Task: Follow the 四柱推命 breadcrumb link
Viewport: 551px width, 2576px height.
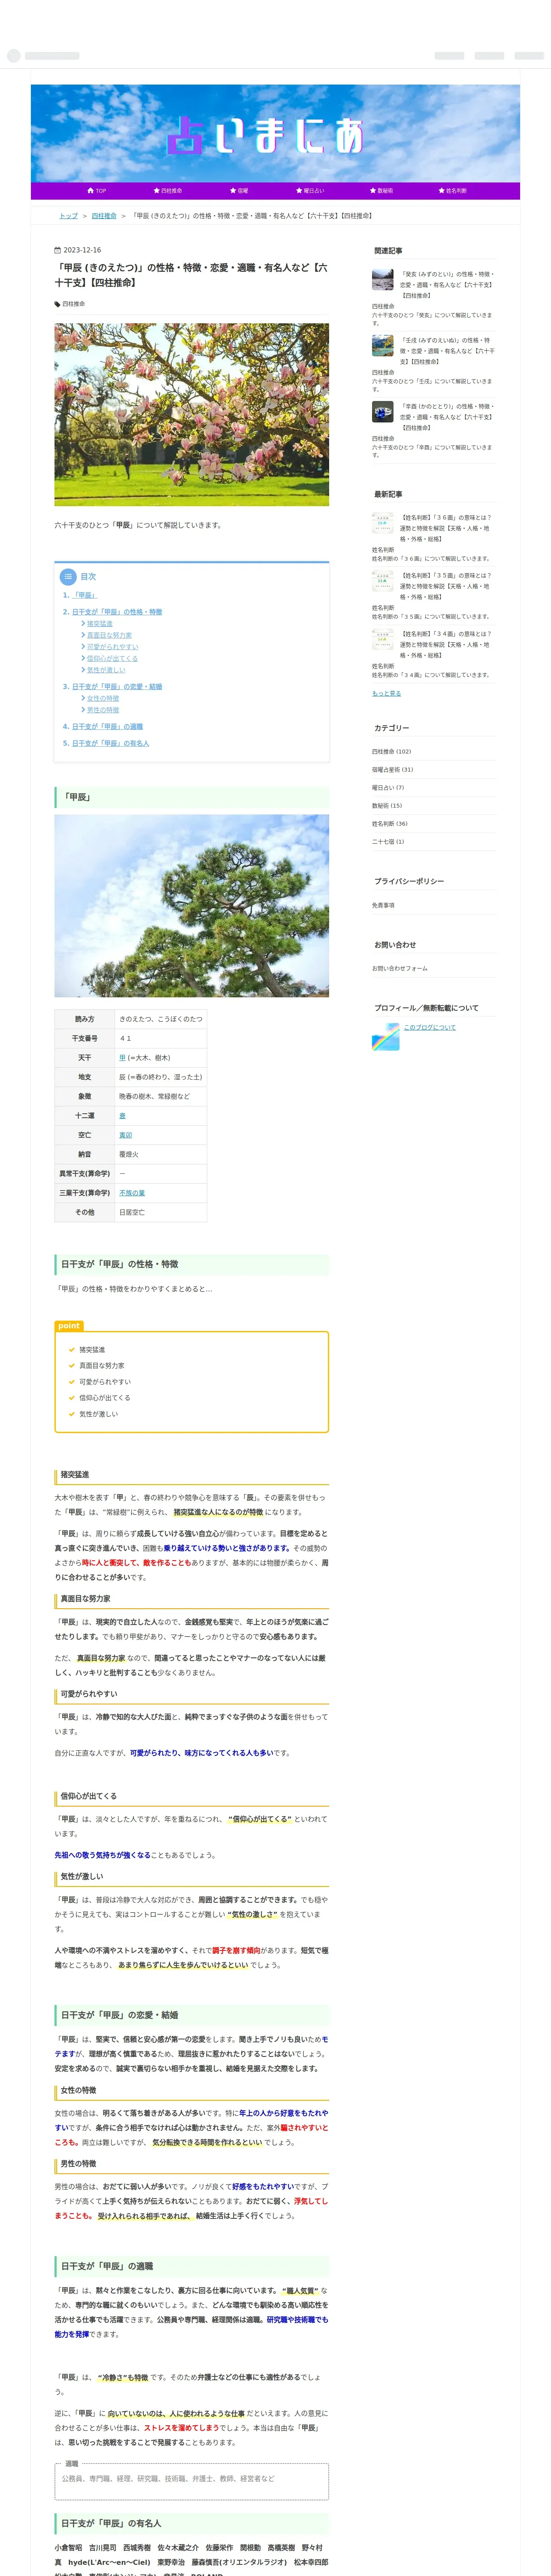Action: point(104,216)
